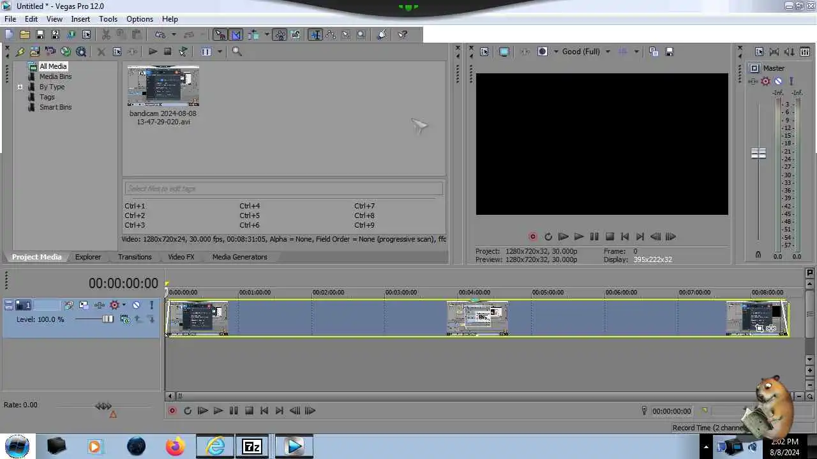
Task: Select the Envelope Edit tool
Action: coord(331,34)
